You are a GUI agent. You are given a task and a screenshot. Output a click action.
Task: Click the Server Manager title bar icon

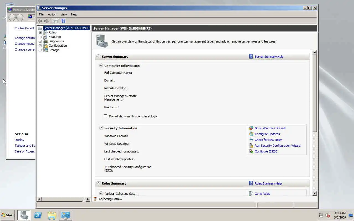39,8
